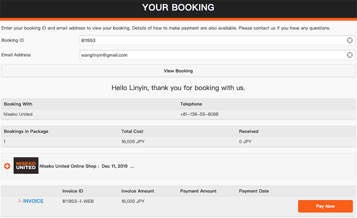Focus the Email Address input field
The height and width of the screenshot is (218, 357).
[x=213, y=55]
